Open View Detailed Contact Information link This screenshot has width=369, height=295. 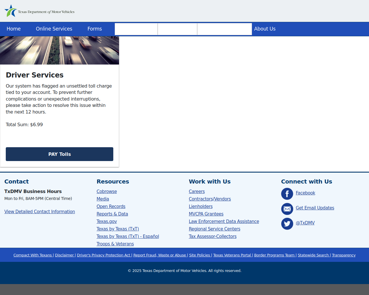tap(39, 211)
